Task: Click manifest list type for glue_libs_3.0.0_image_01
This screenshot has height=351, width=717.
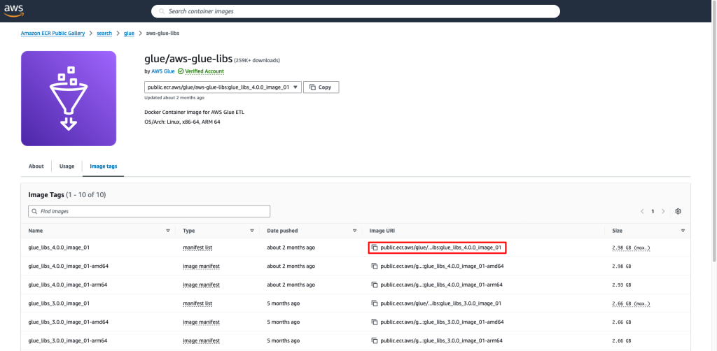Action: (197, 303)
